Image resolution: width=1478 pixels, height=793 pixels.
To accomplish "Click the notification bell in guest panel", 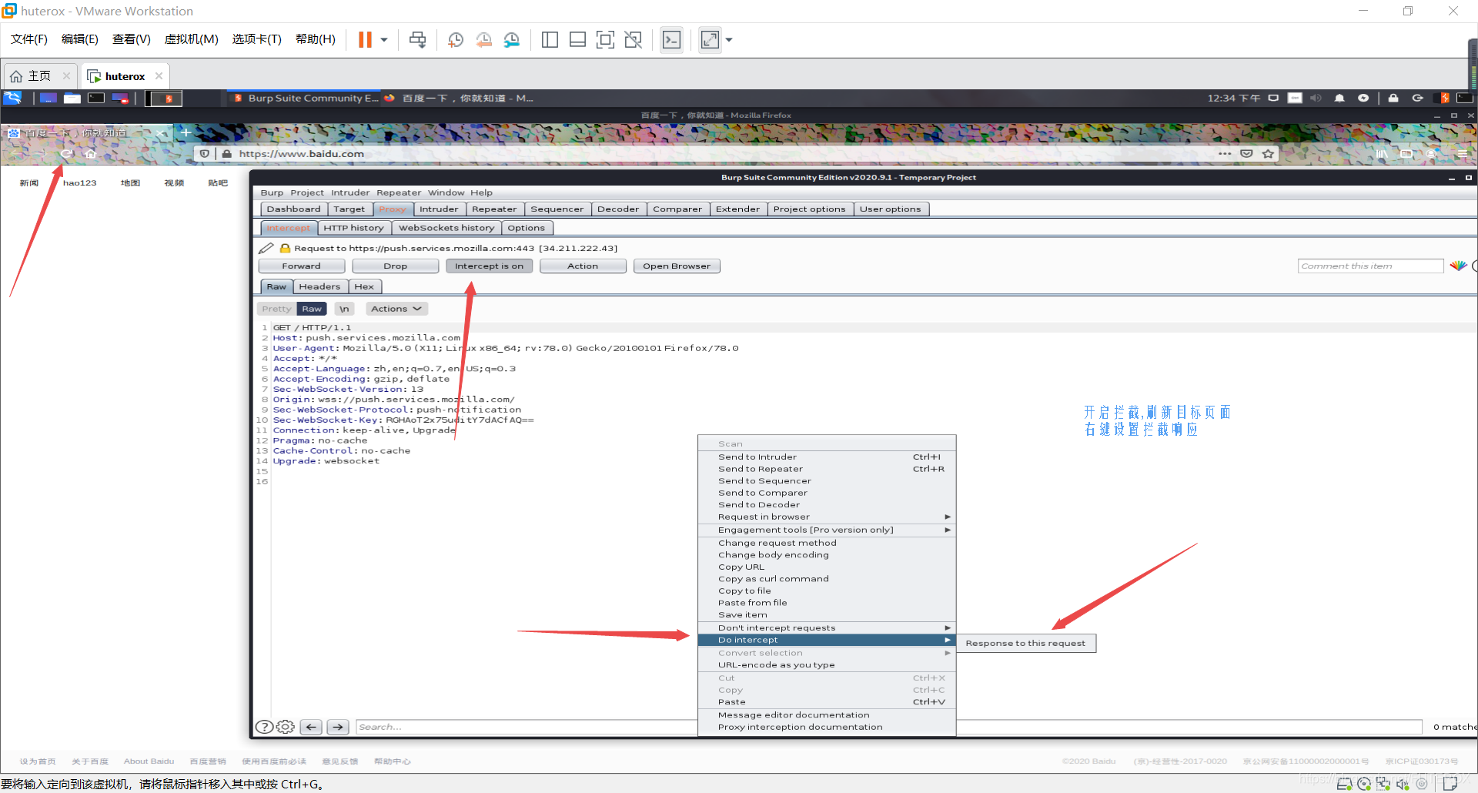I will [1339, 98].
